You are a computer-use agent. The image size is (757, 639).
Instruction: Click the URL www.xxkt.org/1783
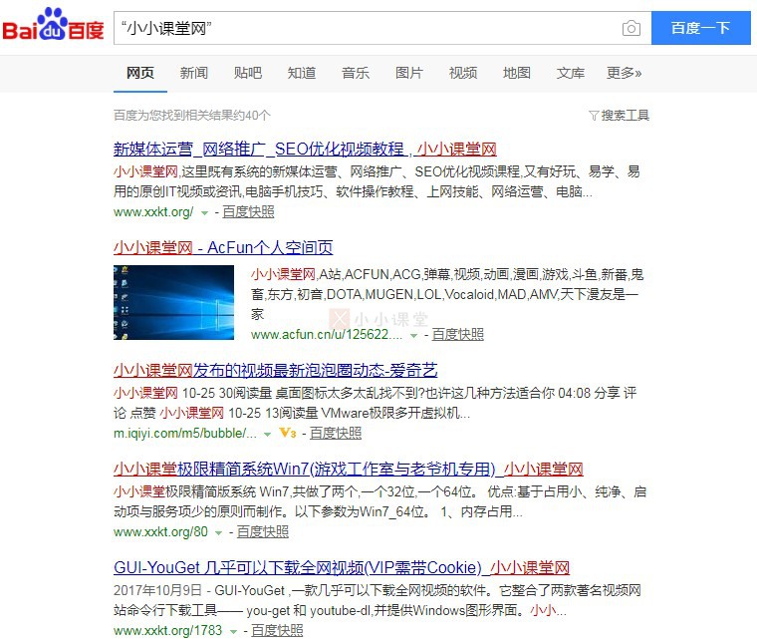168,630
